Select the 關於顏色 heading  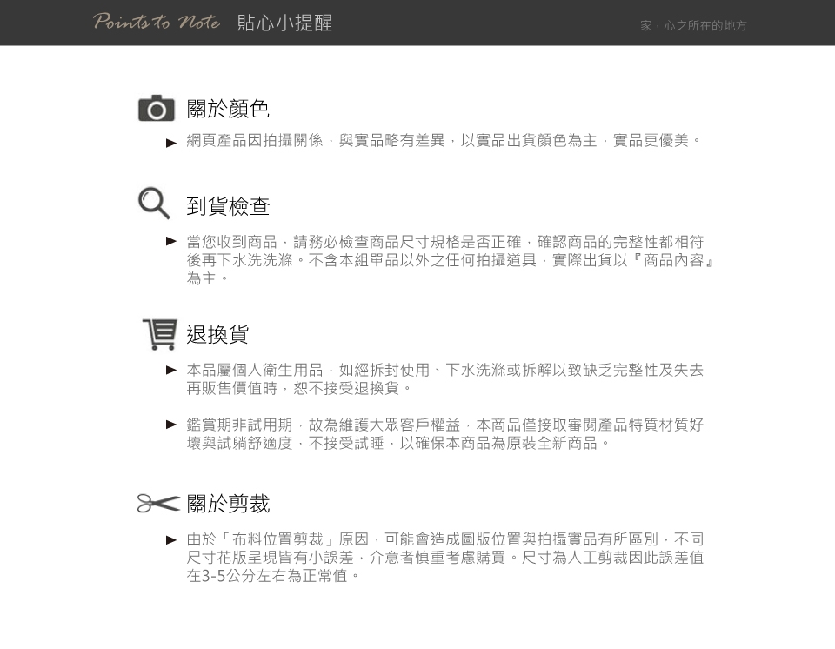click(228, 109)
